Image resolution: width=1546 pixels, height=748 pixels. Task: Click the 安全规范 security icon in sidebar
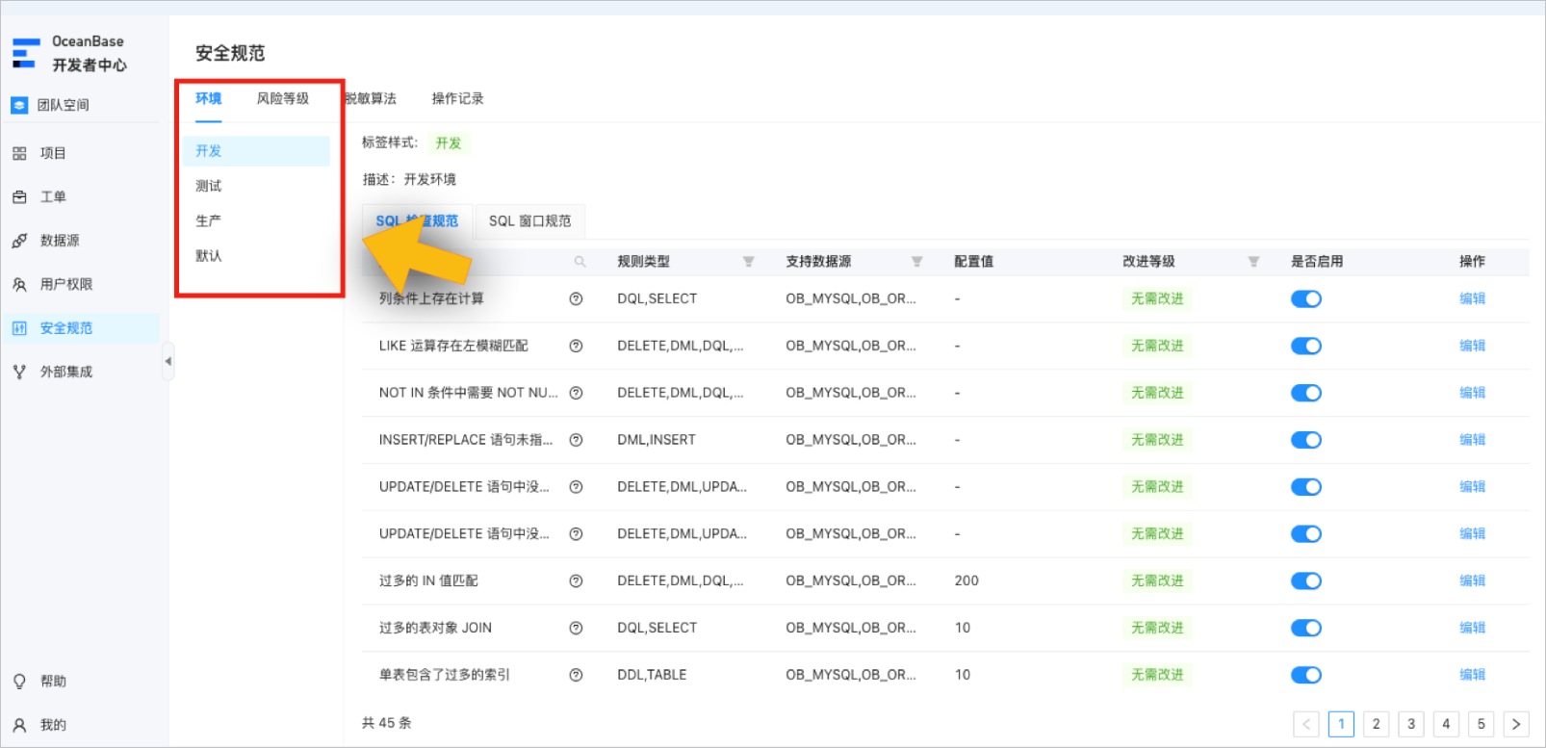(x=19, y=328)
